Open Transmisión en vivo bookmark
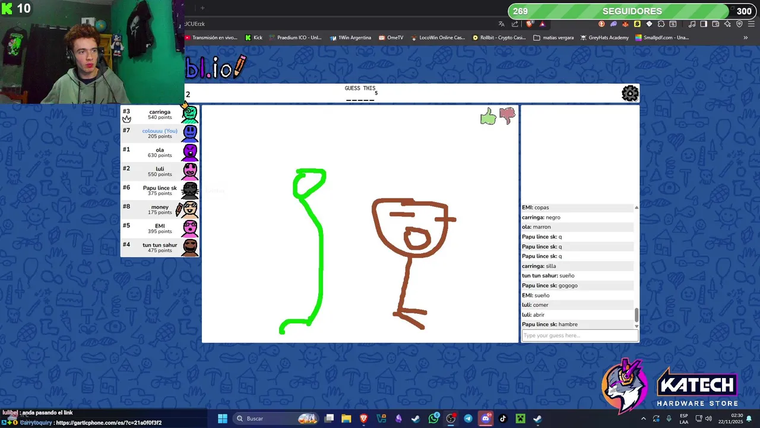 (211, 37)
